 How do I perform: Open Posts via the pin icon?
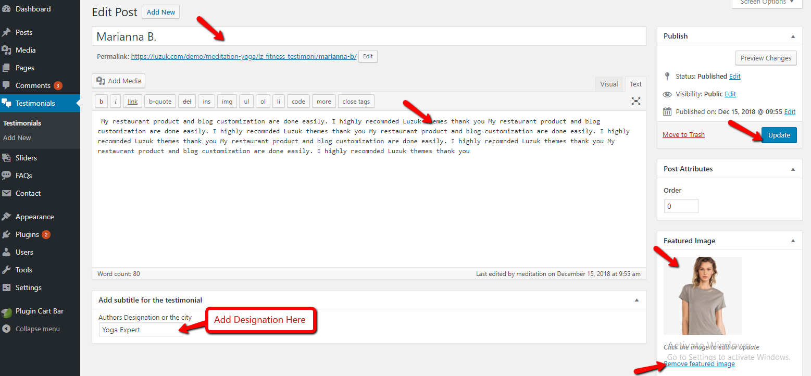(6, 32)
